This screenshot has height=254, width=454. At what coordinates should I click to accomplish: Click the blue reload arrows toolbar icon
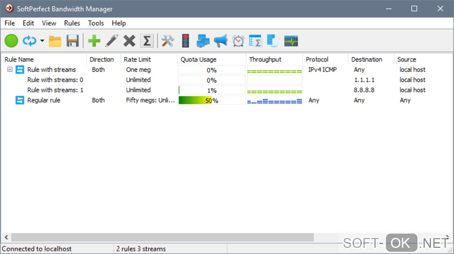(29, 41)
